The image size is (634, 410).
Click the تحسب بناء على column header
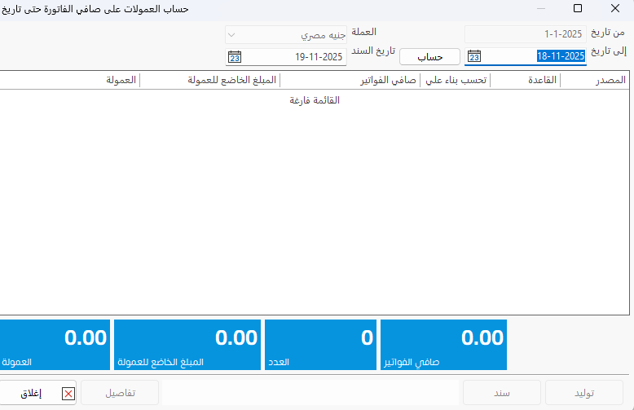point(455,80)
